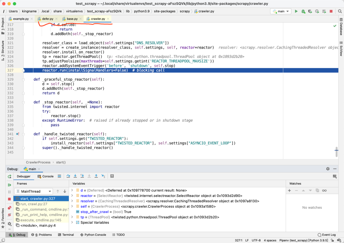
Task: Open Event Log
Action: pos(327,235)
